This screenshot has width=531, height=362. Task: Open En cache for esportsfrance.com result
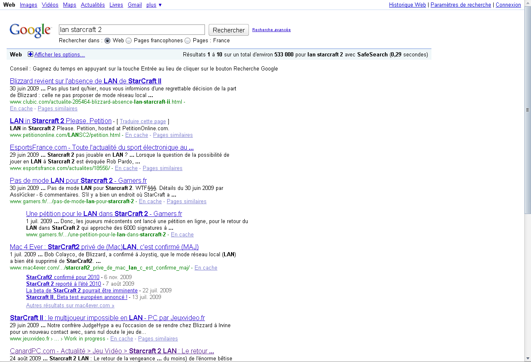[x=126, y=168]
